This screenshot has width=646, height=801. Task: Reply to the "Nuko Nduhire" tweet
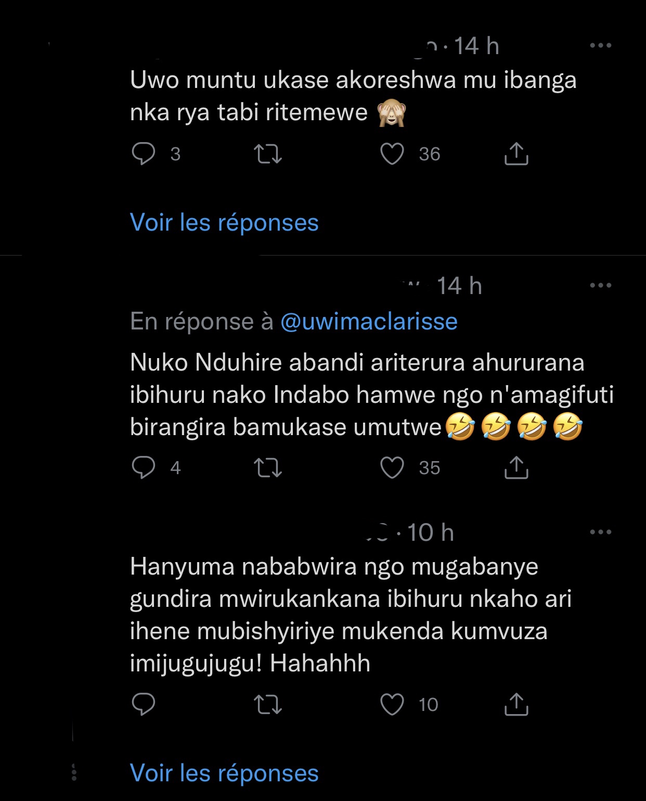[x=144, y=467]
